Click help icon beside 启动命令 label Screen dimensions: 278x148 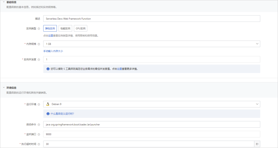pyautogui.click(x=39, y=125)
